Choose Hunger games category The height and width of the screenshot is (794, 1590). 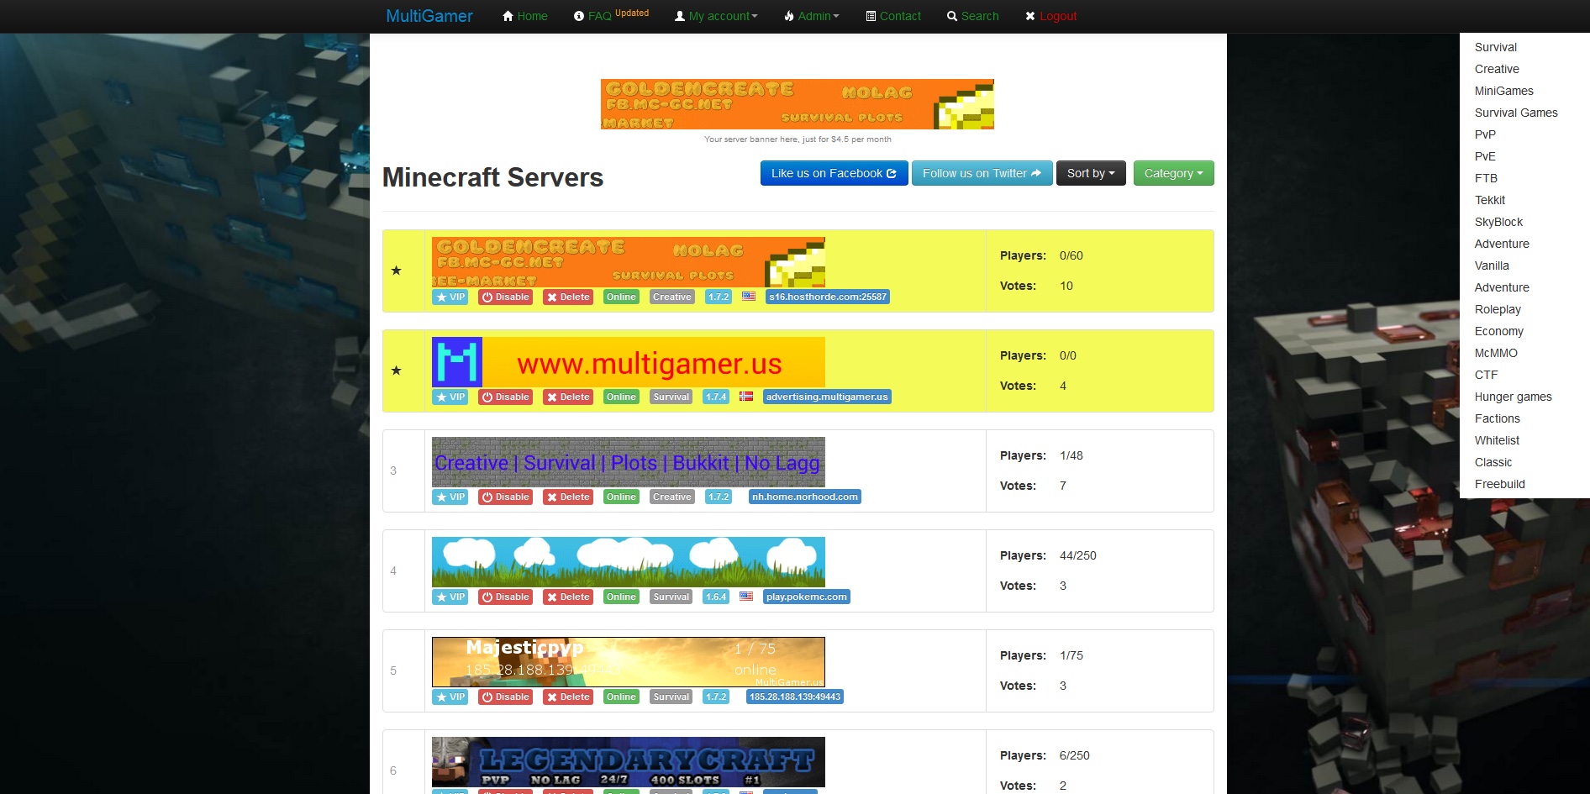click(x=1513, y=397)
